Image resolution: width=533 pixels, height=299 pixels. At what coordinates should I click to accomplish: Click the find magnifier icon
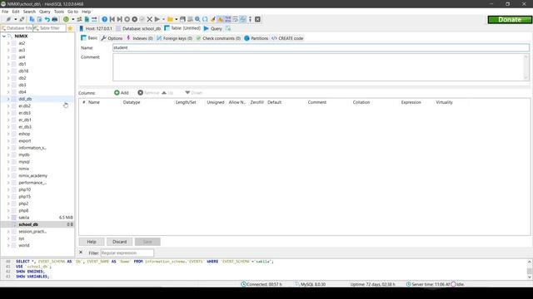(197, 19)
